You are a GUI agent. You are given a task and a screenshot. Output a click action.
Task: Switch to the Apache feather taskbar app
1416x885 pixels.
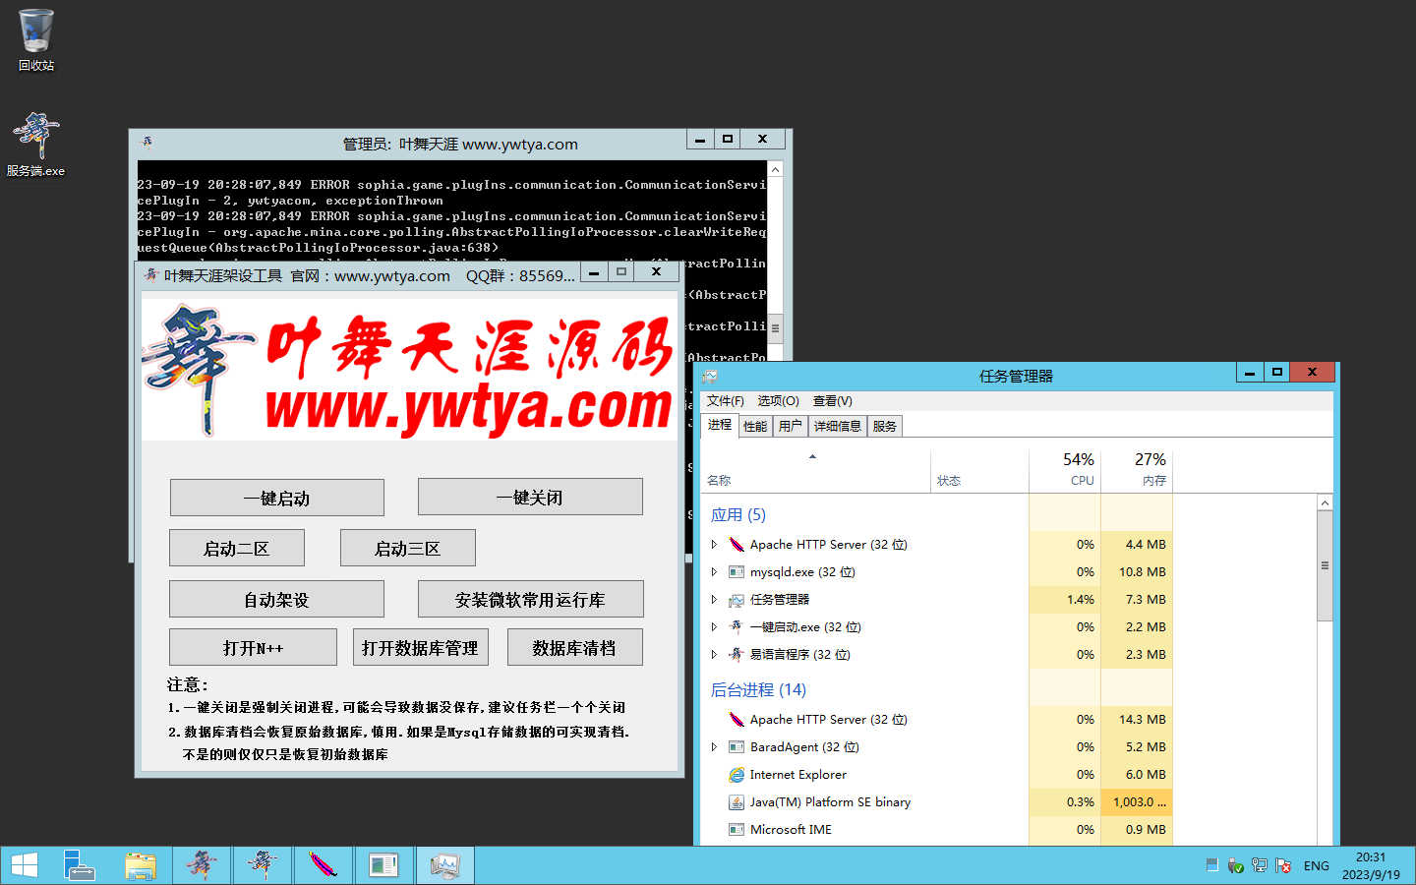click(324, 865)
